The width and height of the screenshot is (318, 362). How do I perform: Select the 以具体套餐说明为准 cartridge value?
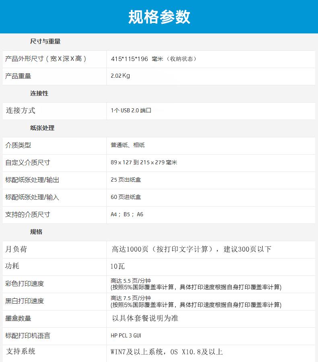(x=145, y=318)
